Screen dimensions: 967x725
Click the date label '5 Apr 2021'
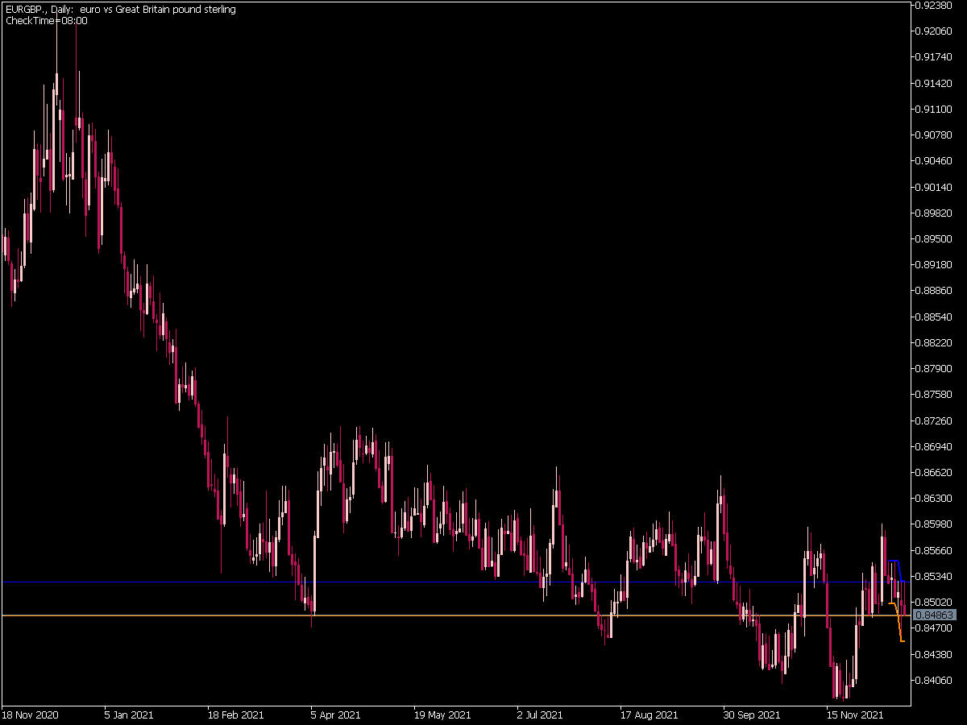(336, 715)
